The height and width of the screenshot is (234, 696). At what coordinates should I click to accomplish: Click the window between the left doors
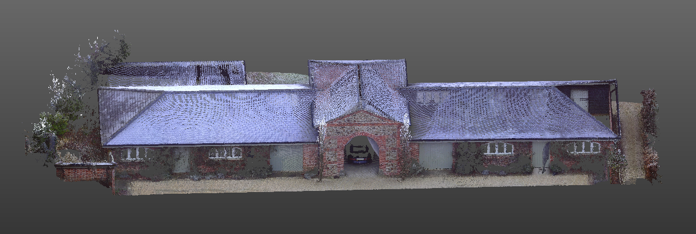(x=225, y=153)
